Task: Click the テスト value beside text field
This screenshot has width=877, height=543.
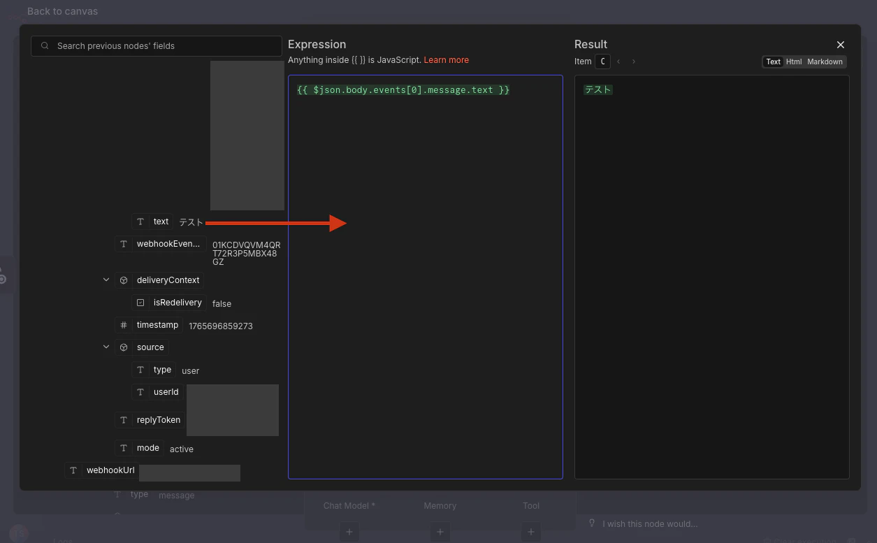Action: tap(191, 222)
